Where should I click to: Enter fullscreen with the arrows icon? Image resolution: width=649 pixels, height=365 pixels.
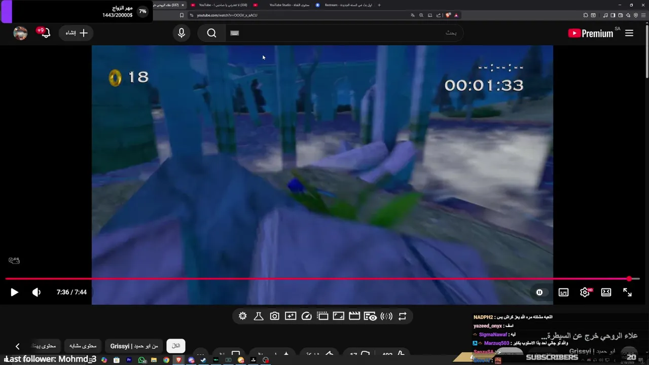(x=627, y=292)
